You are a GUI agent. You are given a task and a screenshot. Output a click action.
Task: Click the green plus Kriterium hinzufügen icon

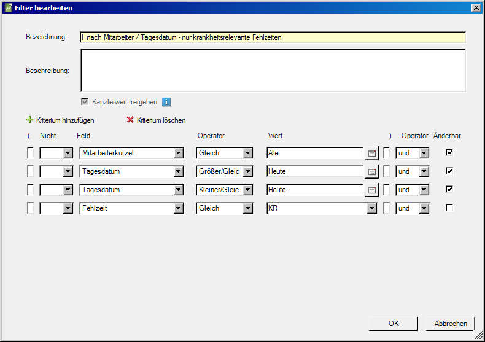[x=29, y=120]
